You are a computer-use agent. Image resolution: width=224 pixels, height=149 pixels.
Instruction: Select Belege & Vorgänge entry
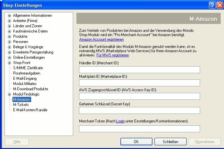[x=28, y=47]
